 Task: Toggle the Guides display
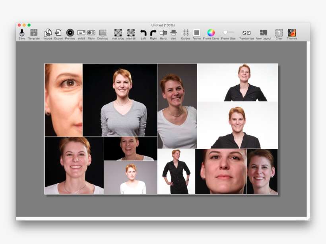[185, 34]
